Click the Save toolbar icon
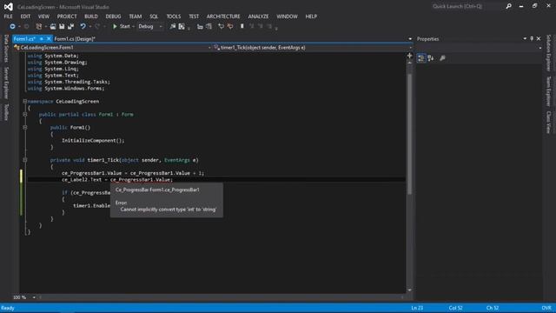The height and width of the screenshot is (313, 556). pos(62,27)
